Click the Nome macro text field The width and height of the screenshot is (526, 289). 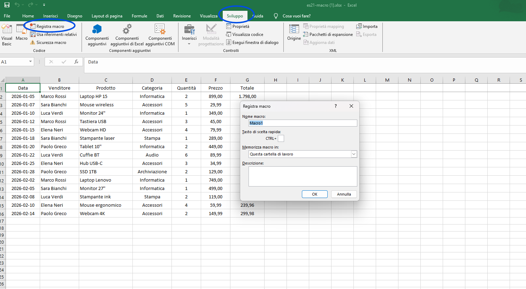pyautogui.click(x=303, y=123)
